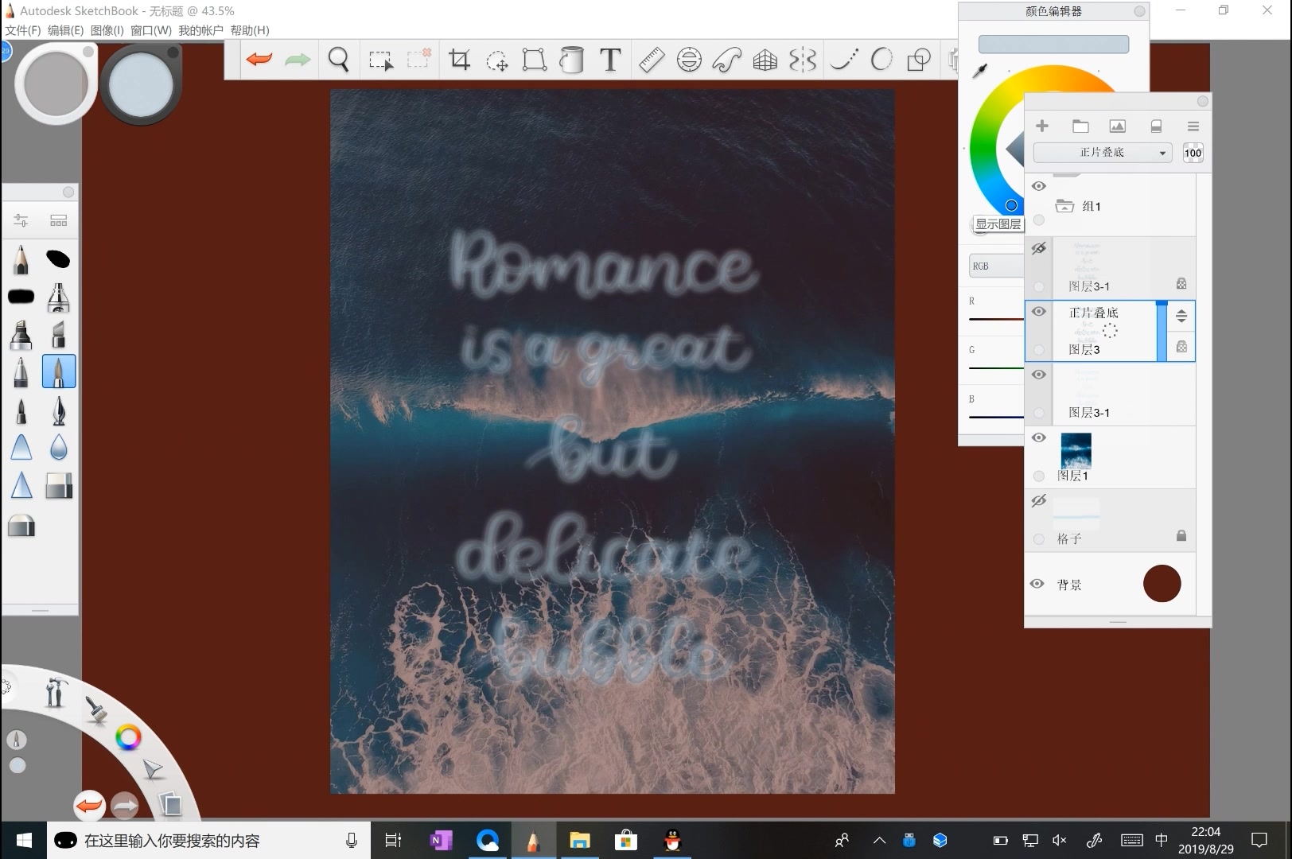1292x859 pixels.
Task: Click the grey brush puck
Action: 56,83
